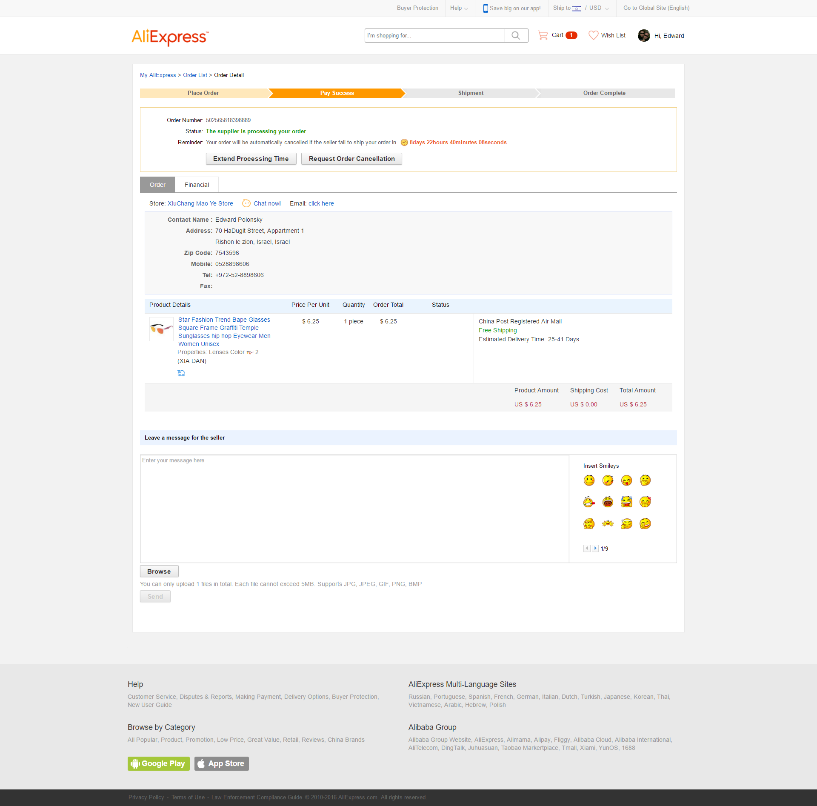817x806 pixels.
Task: Select the Order tab
Action: 157,185
